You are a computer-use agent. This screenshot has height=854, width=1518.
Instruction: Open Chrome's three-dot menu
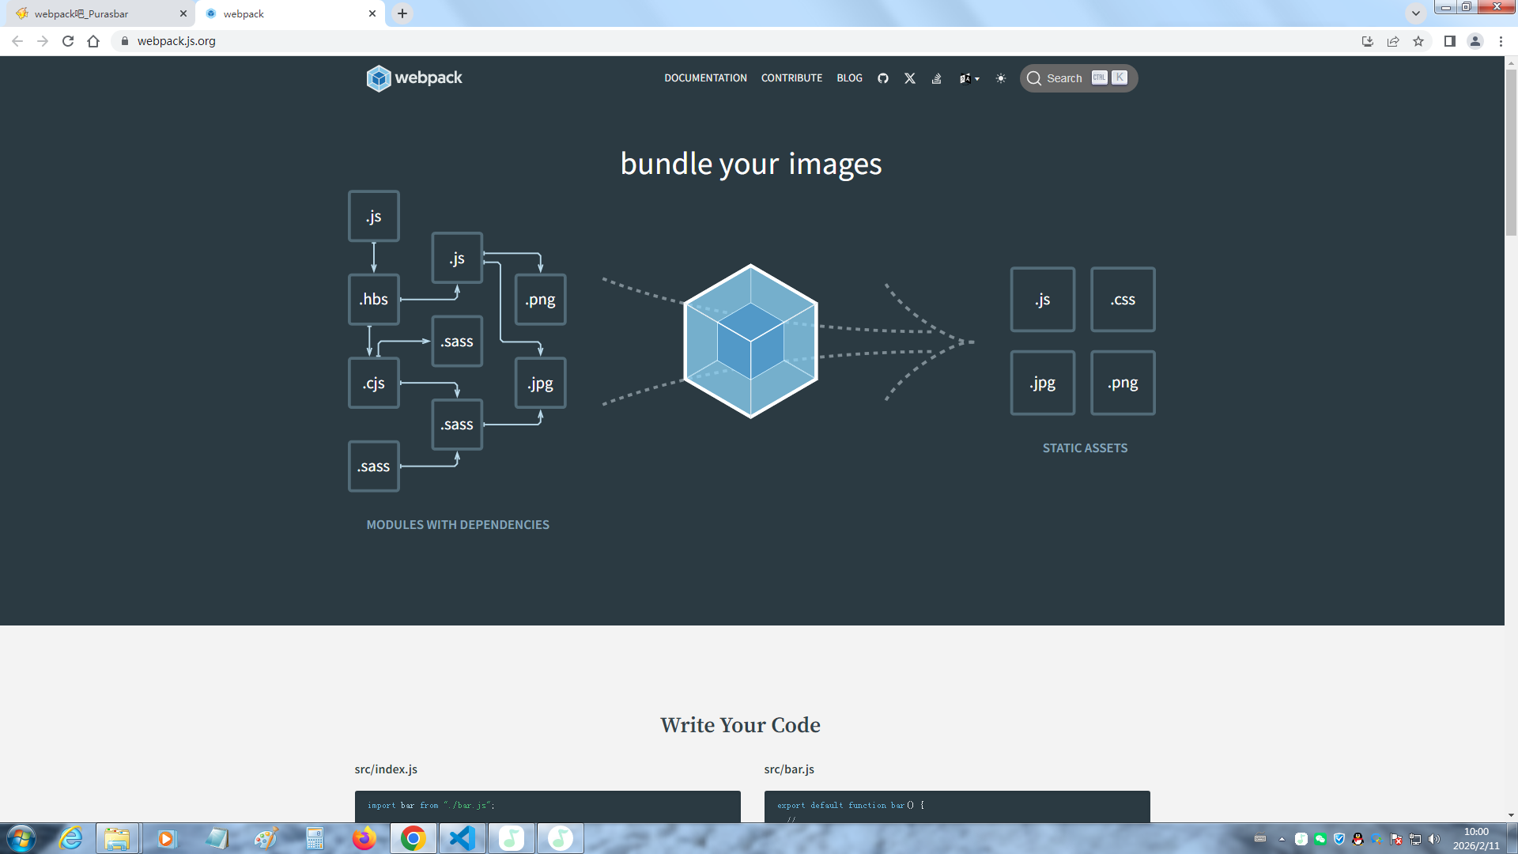click(1501, 41)
